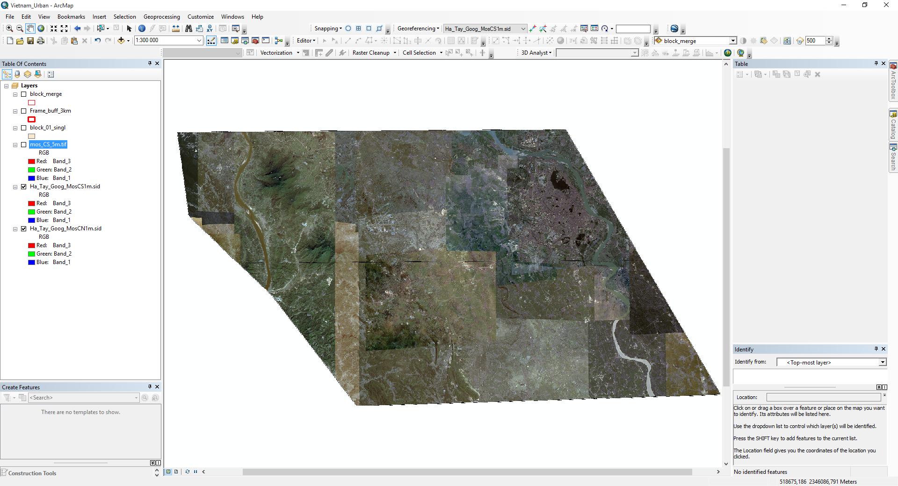
Task: Open the 3D Analyst menu button
Action: click(536, 53)
